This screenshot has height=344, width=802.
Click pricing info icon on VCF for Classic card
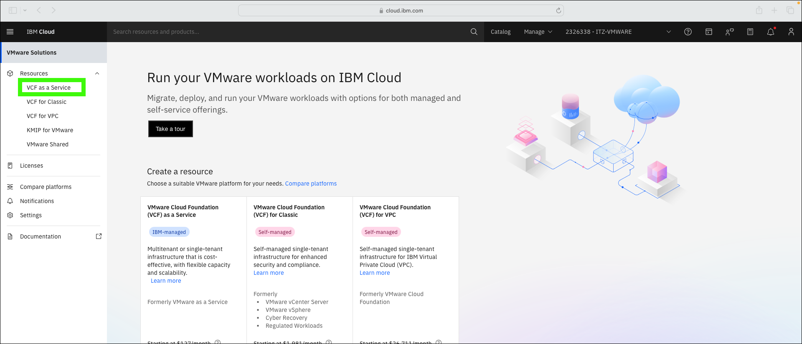329,342
